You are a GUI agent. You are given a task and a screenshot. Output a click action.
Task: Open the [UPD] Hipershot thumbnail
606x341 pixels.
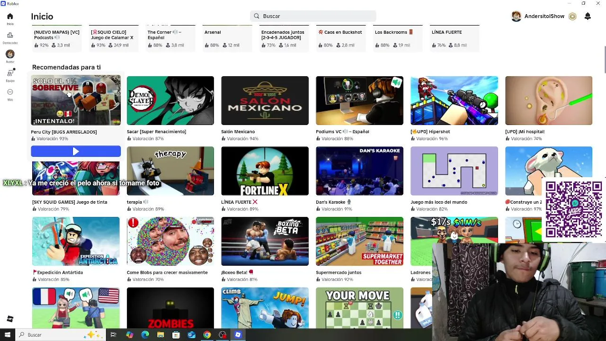[x=454, y=100]
